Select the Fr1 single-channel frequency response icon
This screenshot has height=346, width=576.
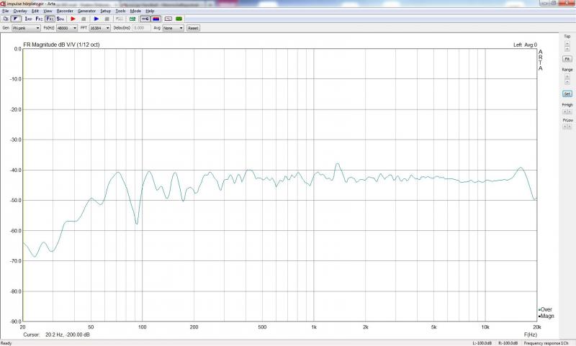pyautogui.click(x=50, y=19)
